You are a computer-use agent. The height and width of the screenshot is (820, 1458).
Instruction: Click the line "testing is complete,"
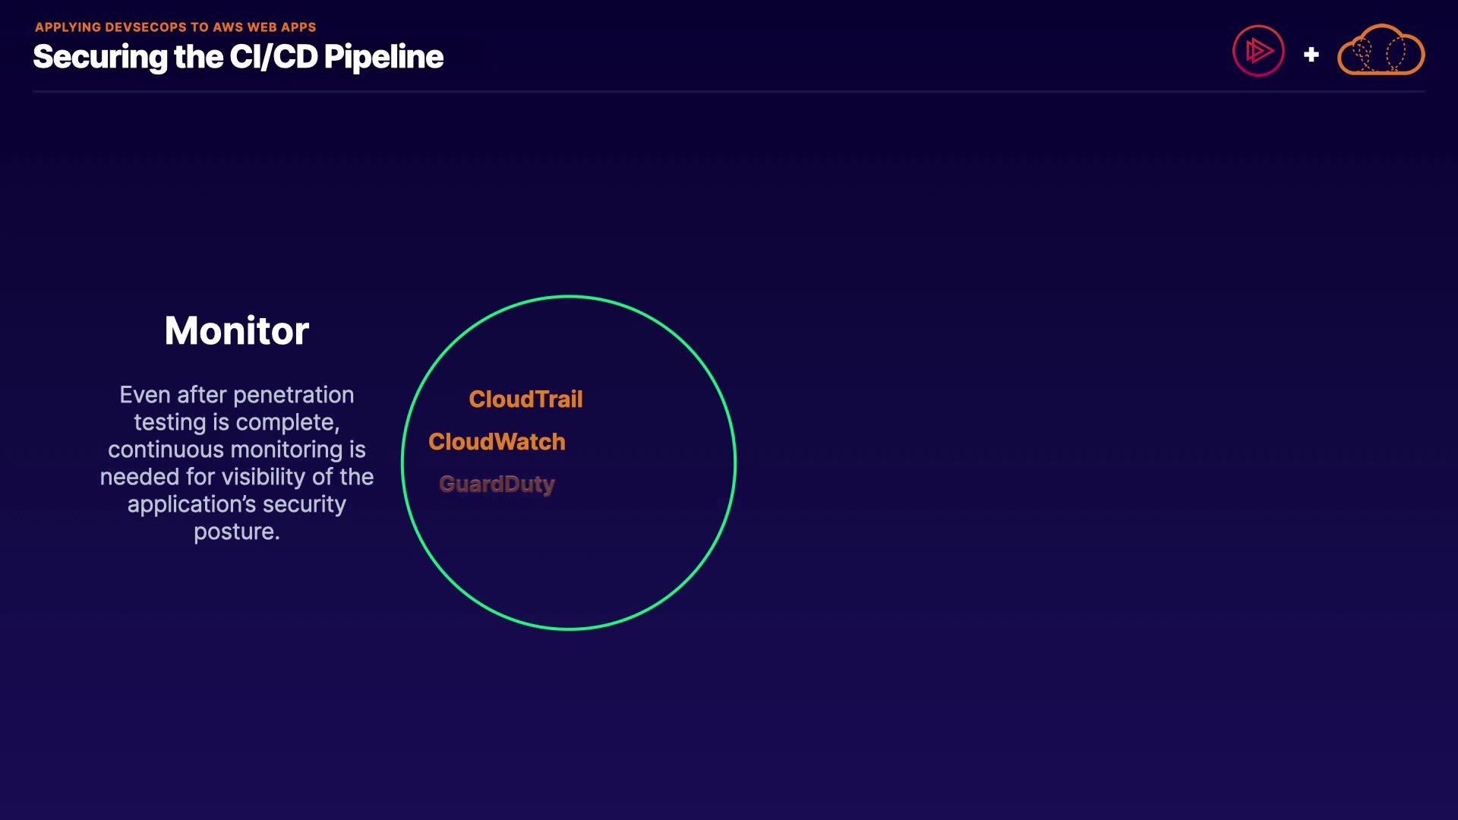[237, 422]
